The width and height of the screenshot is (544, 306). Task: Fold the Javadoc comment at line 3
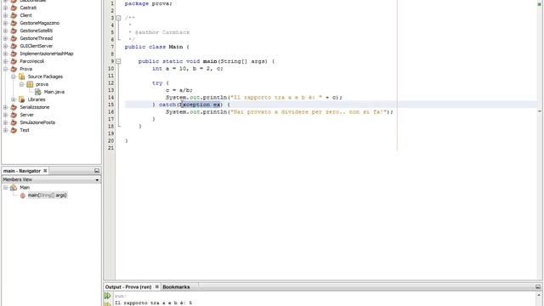118,18
